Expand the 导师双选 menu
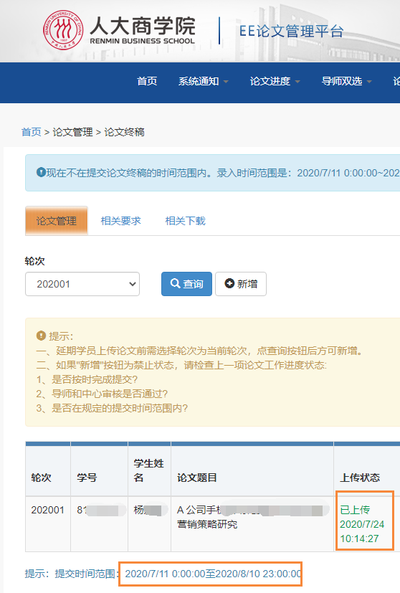This screenshot has height=593, width=400. tap(346, 81)
